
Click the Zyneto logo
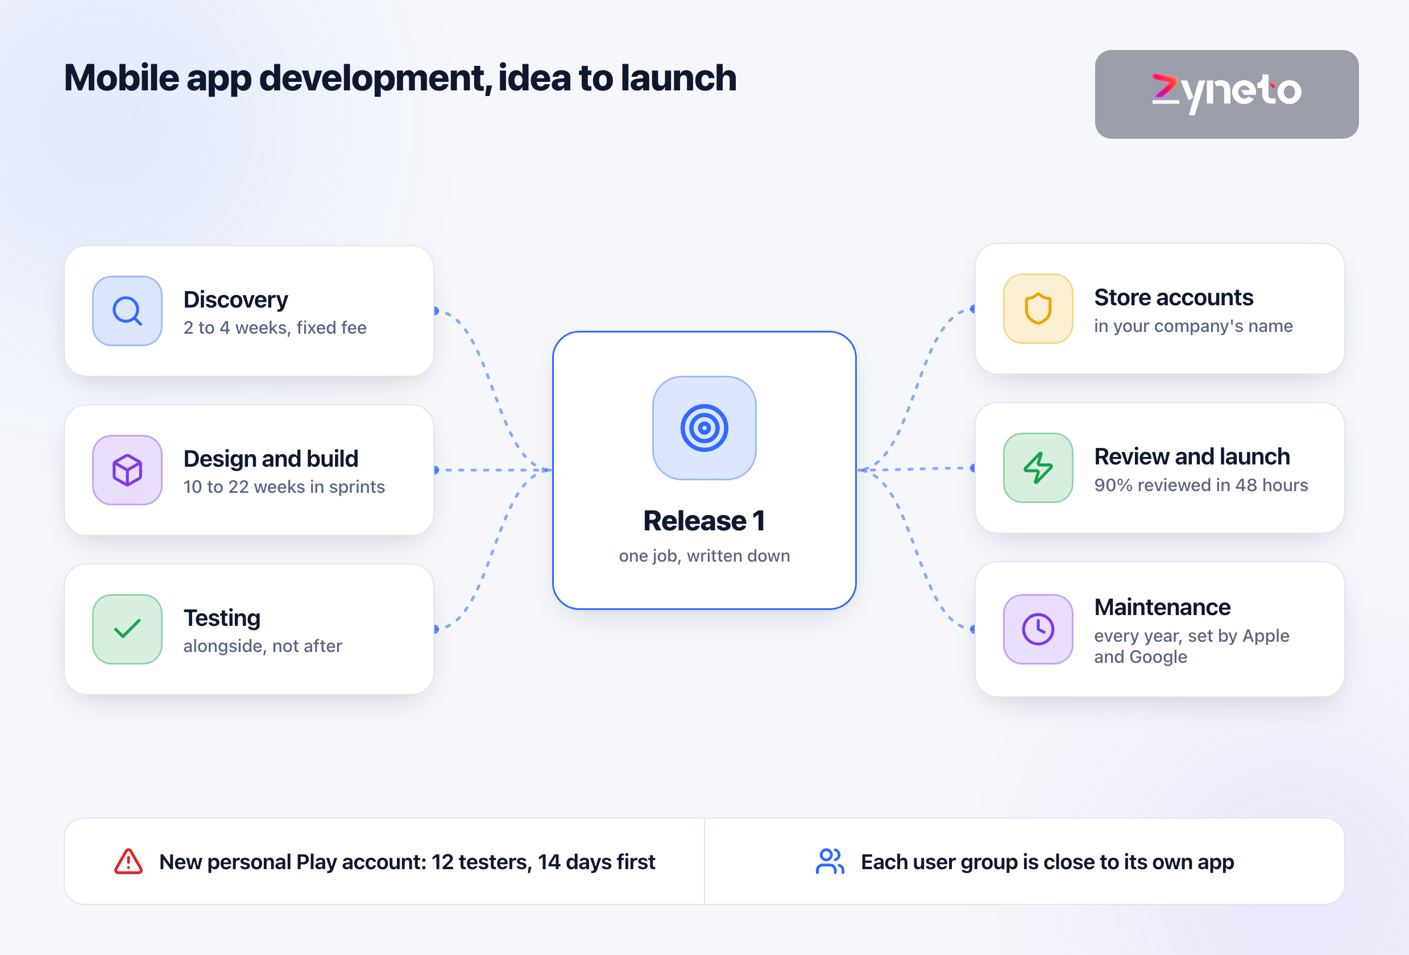pos(1226,94)
